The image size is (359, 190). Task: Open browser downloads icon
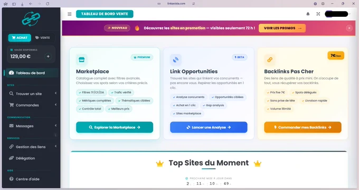click(x=22, y=4)
